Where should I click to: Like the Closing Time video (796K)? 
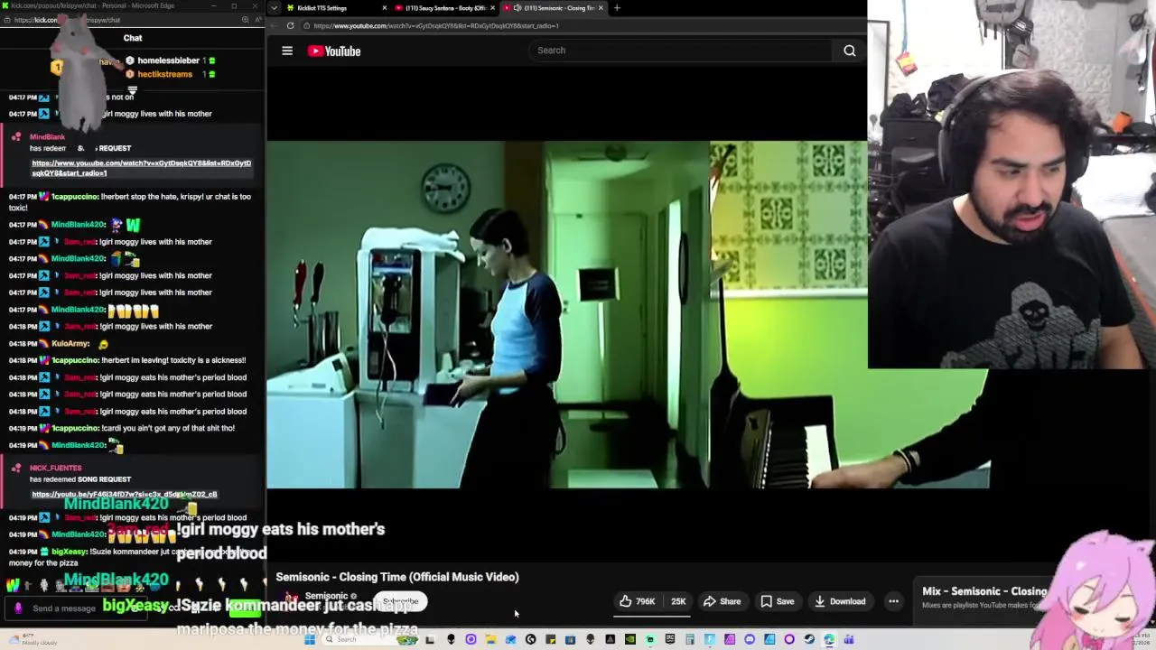(x=638, y=601)
